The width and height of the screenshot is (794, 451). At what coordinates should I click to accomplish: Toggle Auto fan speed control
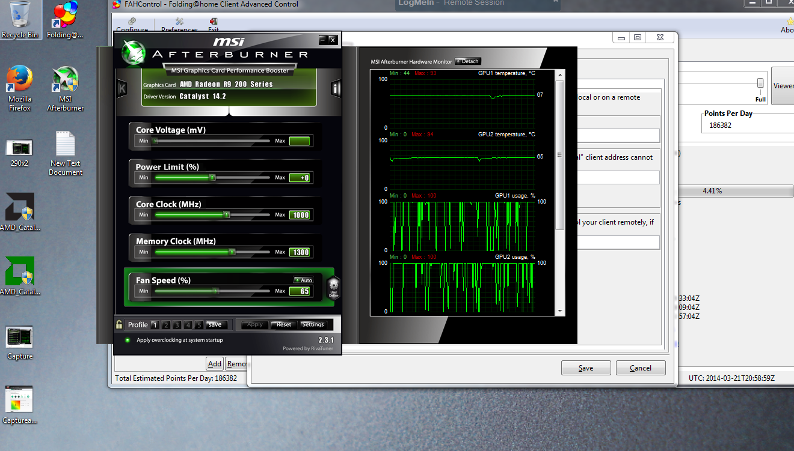(303, 280)
